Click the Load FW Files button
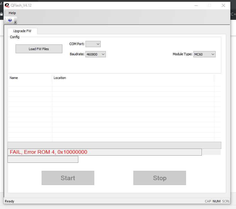 coord(39,49)
